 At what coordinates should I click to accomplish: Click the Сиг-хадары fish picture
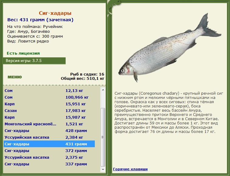pos(170,48)
